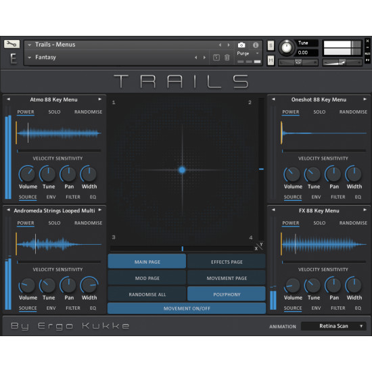
Task: Switch to ENV tab in Atmo panel
Action: click(x=51, y=197)
